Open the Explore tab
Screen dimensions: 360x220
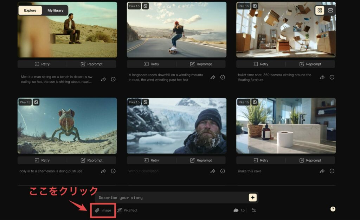[x=30, y=11]
